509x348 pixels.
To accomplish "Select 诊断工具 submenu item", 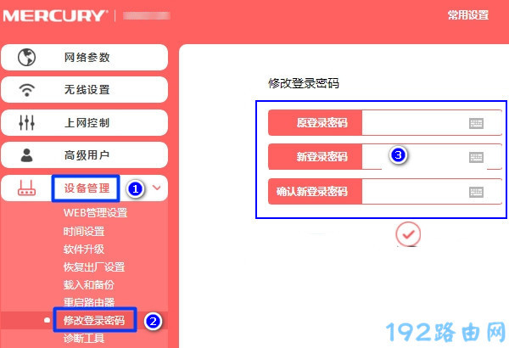I will [84, 339].
